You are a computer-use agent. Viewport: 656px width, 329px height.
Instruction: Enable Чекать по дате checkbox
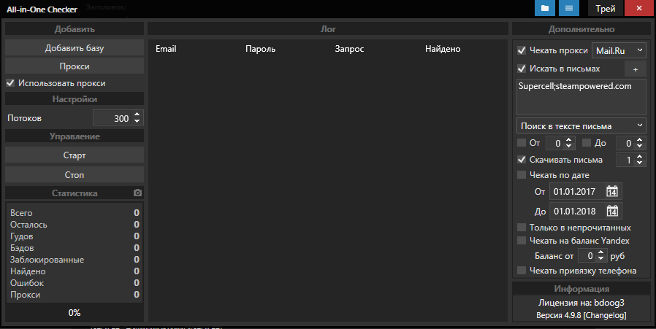[x=522, y=175]
